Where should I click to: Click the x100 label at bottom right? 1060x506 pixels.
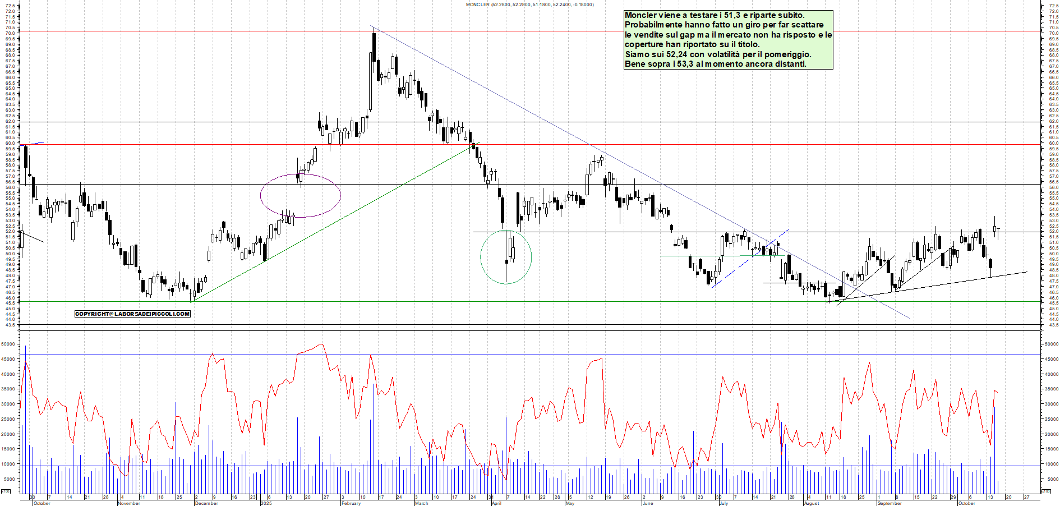[x=1046, y=491]
